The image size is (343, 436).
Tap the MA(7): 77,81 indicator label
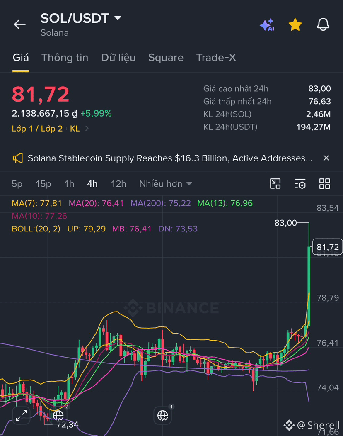click(36, 203)
